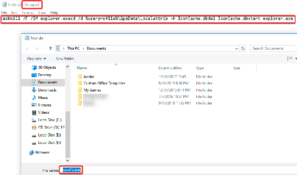Click the Search Documents field
Viewport: 297px width, 175px height.
click(x=273, y=48)
